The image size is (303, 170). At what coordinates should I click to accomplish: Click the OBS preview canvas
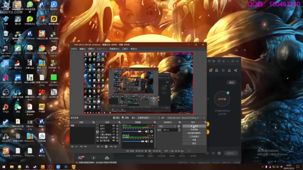pyautogui.click(x=138, y=83)
